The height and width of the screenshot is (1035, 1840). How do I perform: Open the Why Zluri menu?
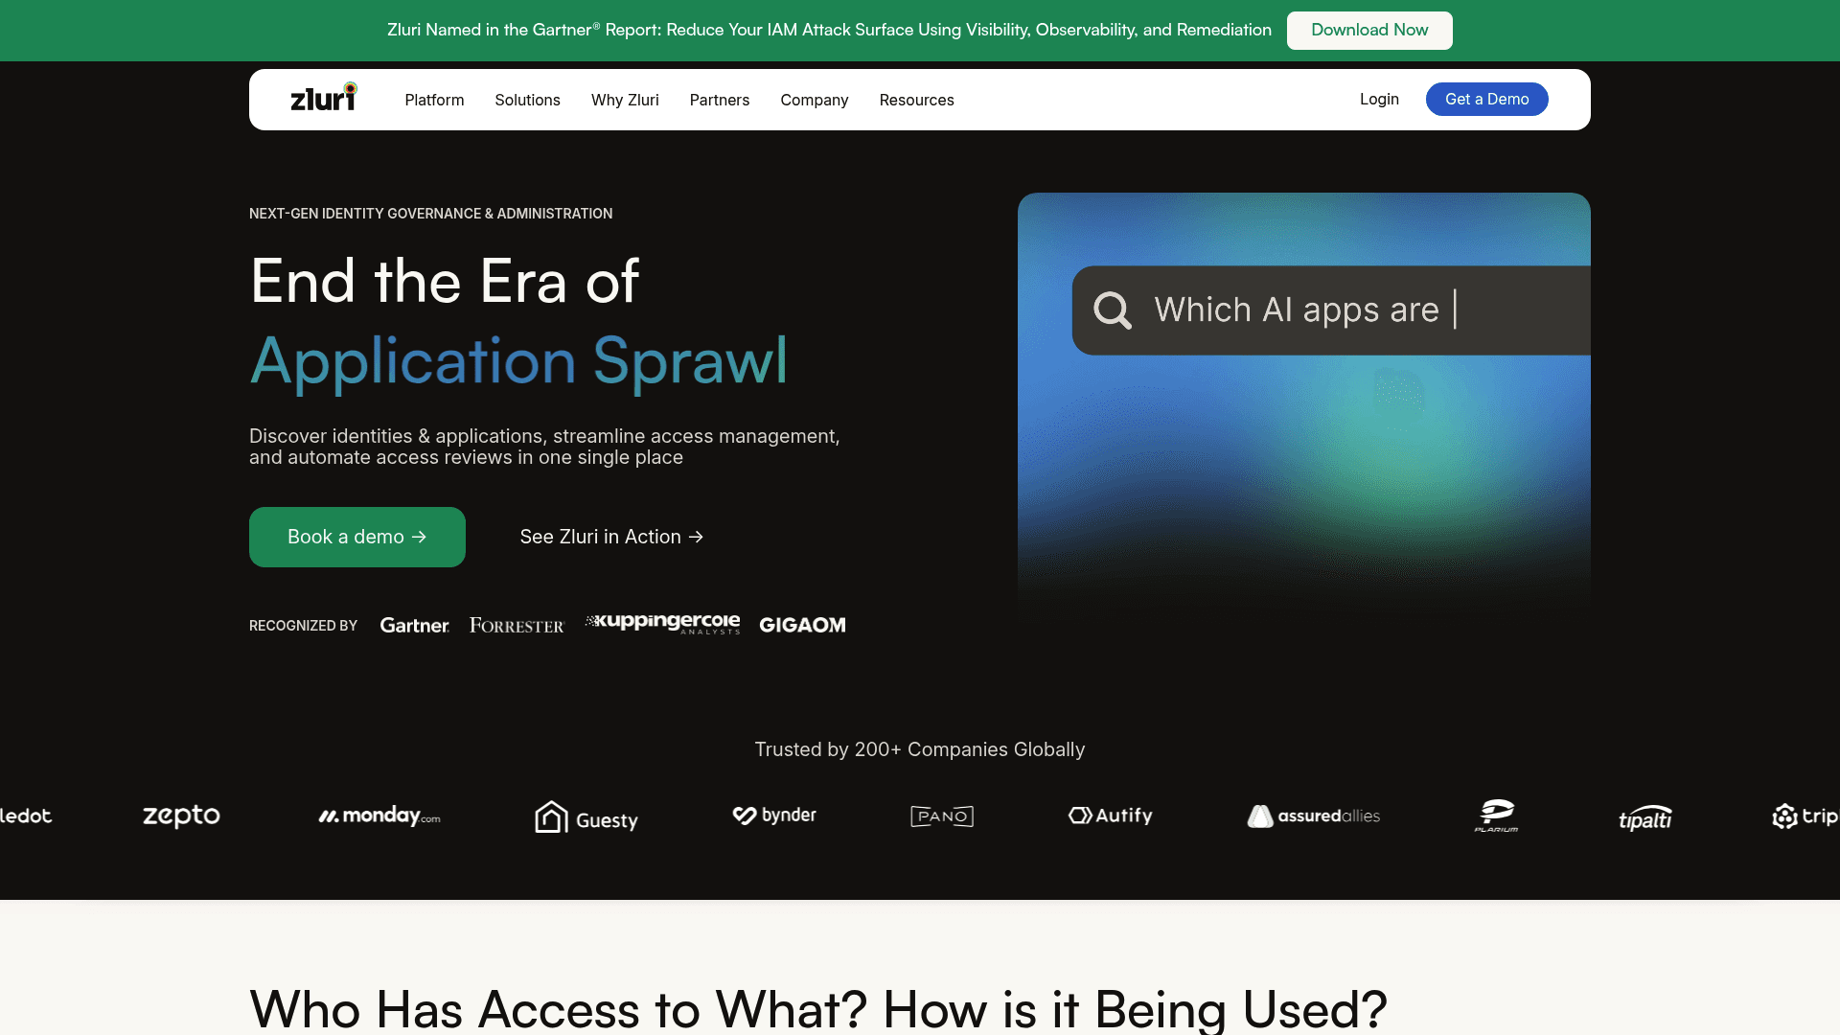(625, 100)
